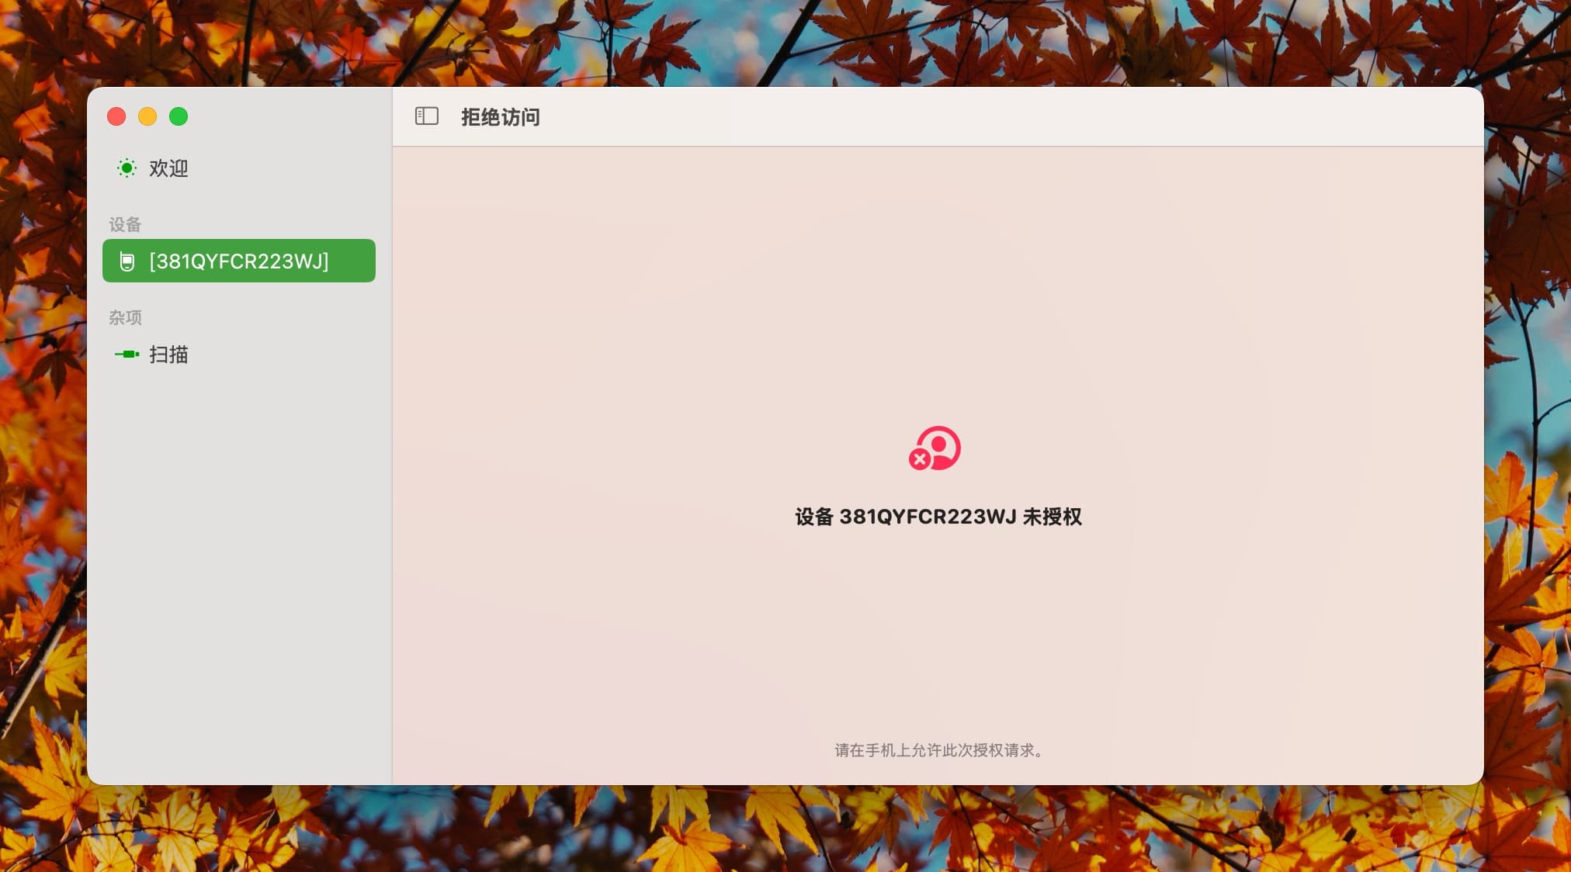Click the 拒绝访问 title text
The image size is (1571, 872).
501,117
